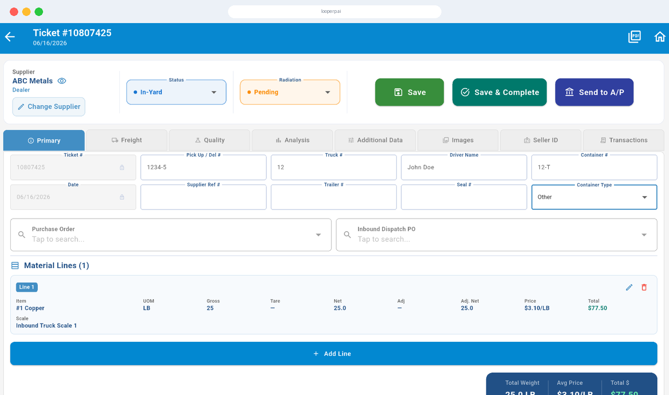Screen dimensions: 669x395
Task: Click the browser address bar
Action: point(334,12)
